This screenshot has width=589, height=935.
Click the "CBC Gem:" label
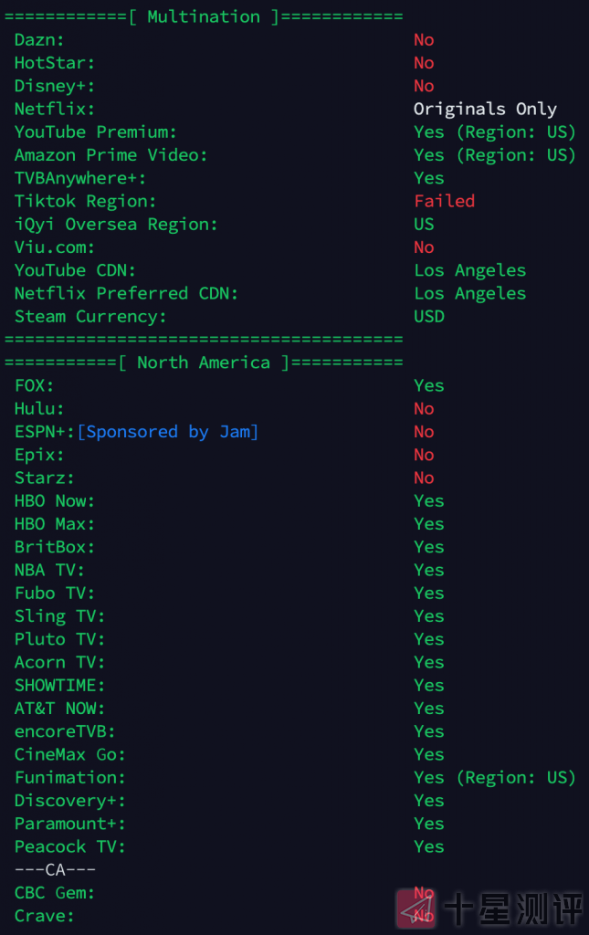[55, 893]
